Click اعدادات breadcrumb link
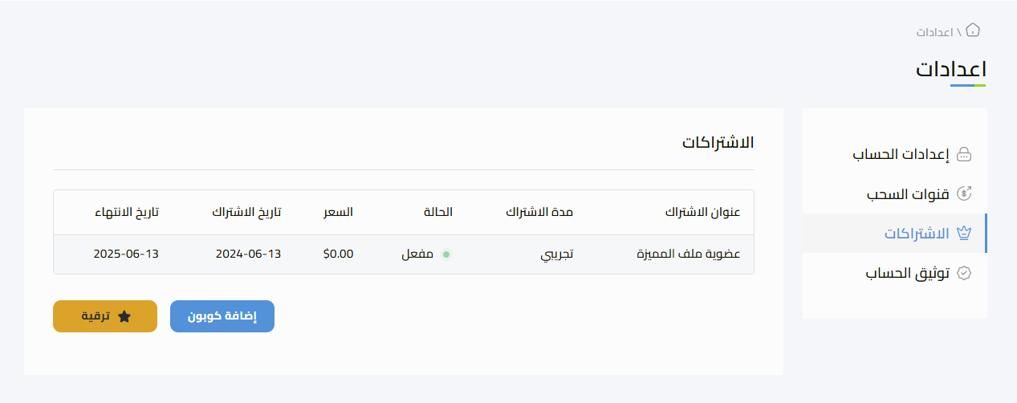The height and width of the screenshot is (403, 1017). pos(934,32)
